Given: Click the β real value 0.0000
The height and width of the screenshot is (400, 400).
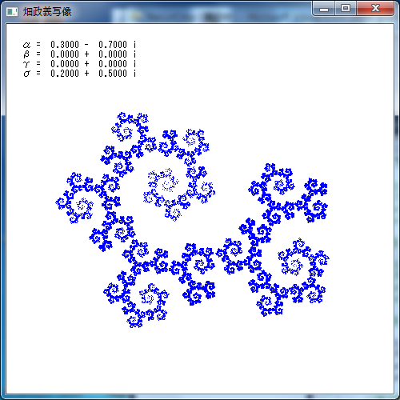Looking at the screenshot, I should tap(65, 54).
